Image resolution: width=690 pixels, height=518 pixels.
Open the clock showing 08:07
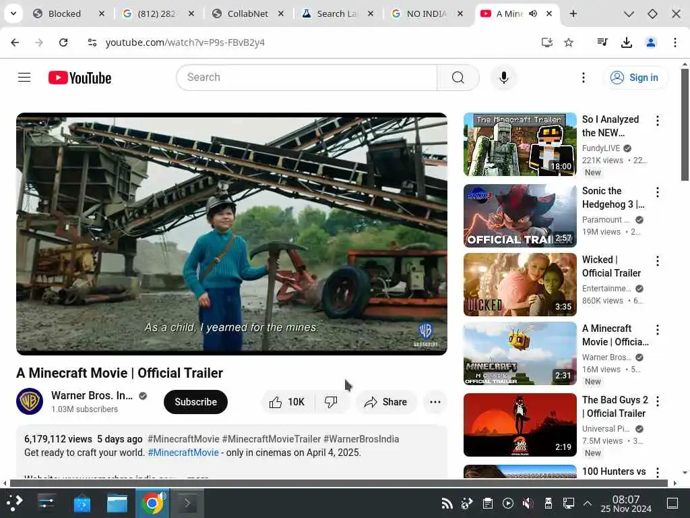pos(626,503)
